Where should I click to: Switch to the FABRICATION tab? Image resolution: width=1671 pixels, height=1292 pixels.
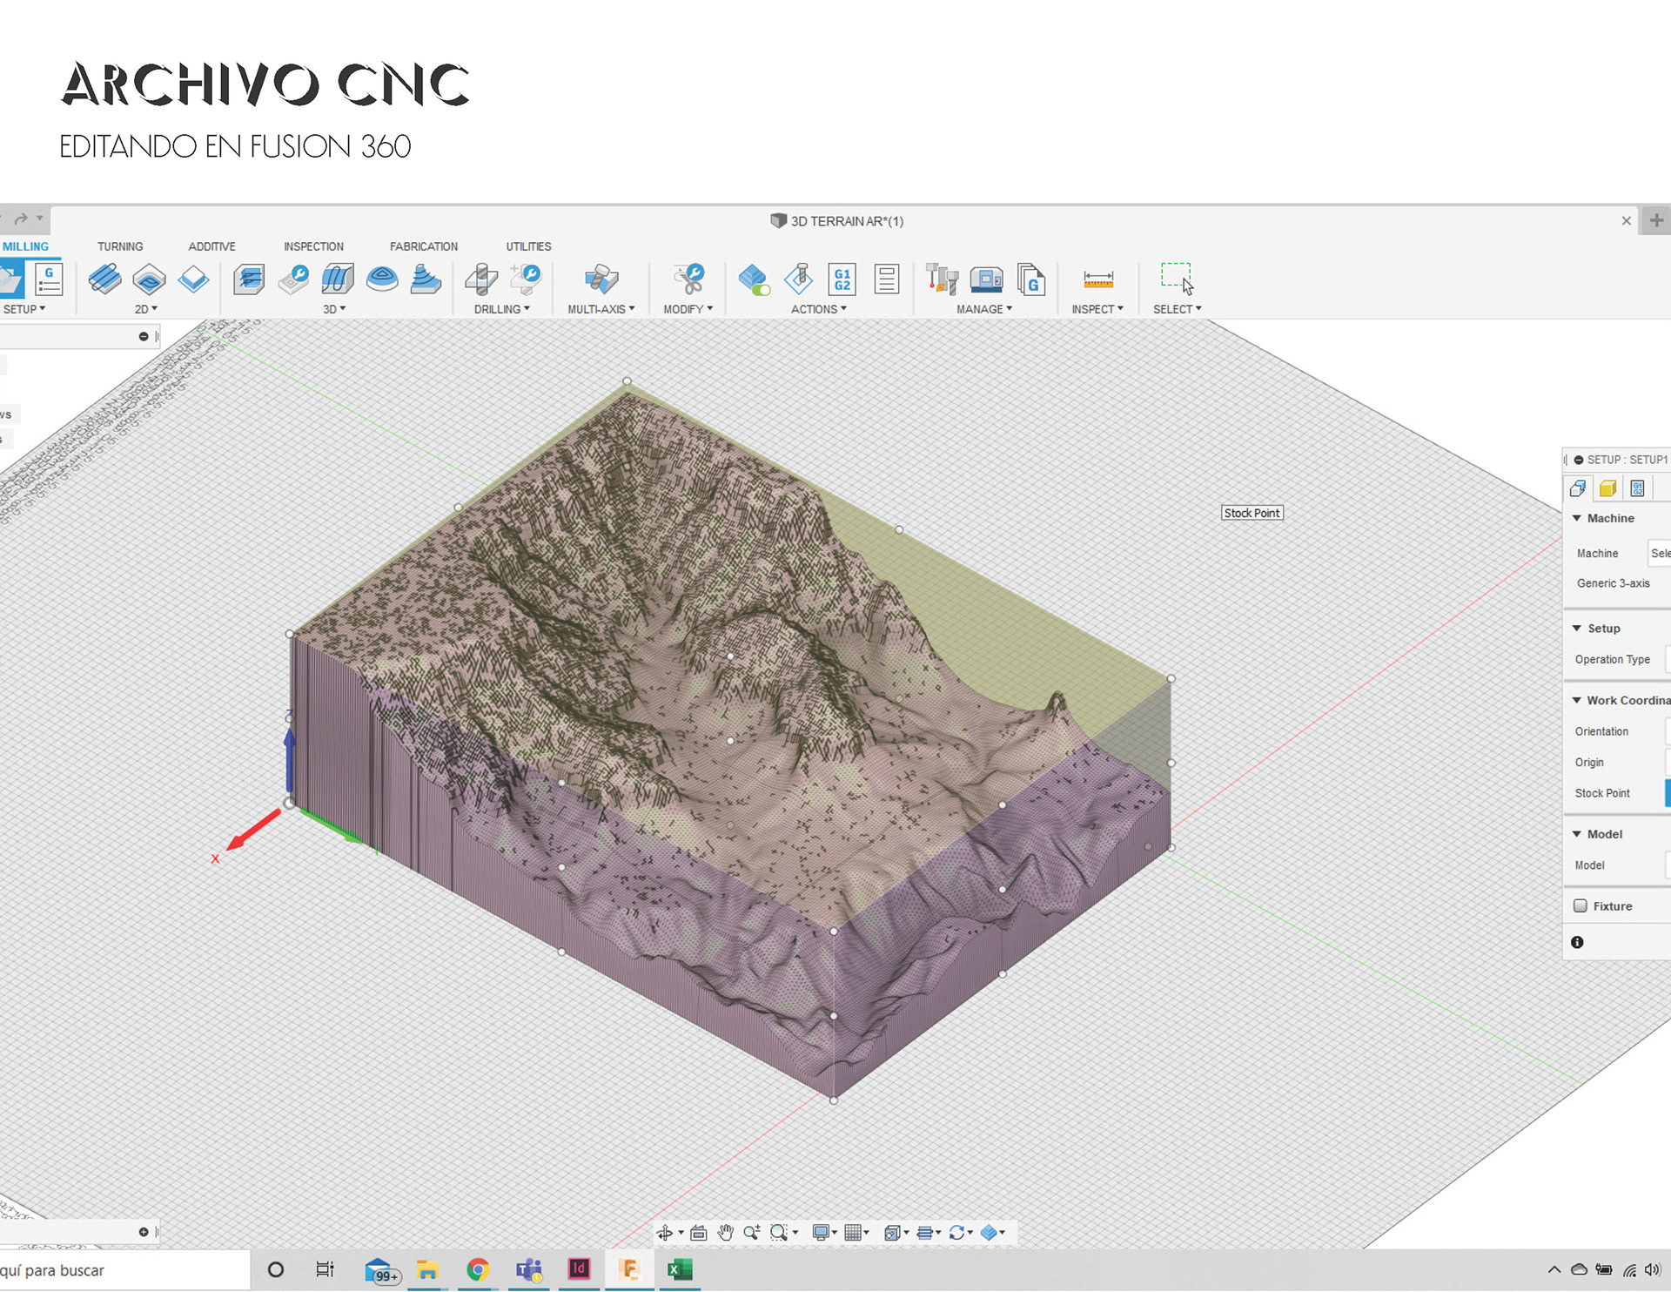point(423,246)
